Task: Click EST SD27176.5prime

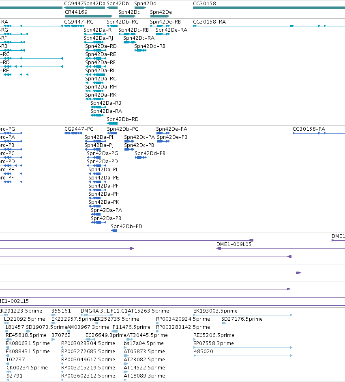Action: [224, 323]
